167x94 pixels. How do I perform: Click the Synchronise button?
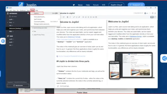coord(18,85)
